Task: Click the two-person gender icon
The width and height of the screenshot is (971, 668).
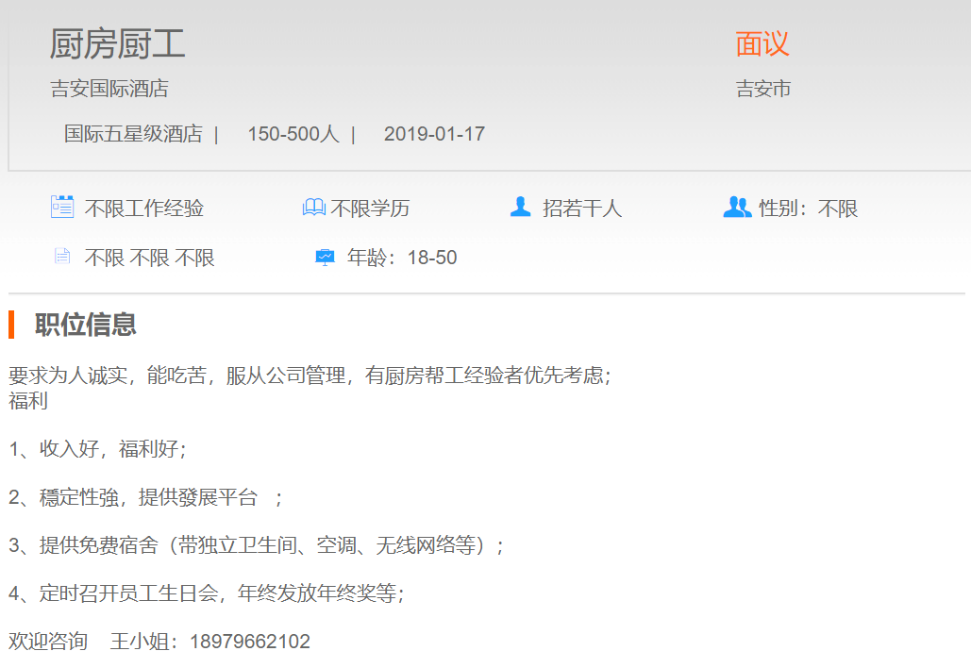Action: tap(737, 207)
